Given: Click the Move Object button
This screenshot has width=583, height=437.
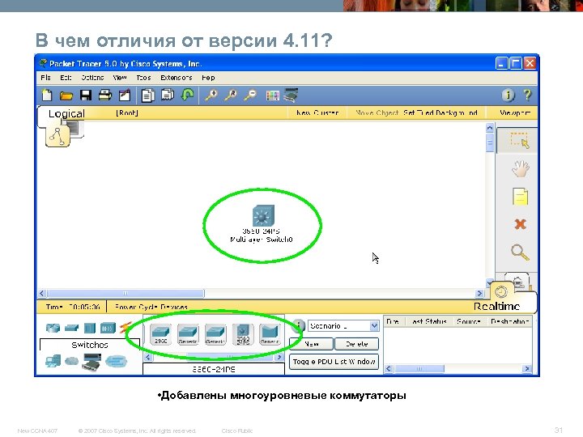Looking at the screenshot, I should pyautogui.click(x=377, y=112).
